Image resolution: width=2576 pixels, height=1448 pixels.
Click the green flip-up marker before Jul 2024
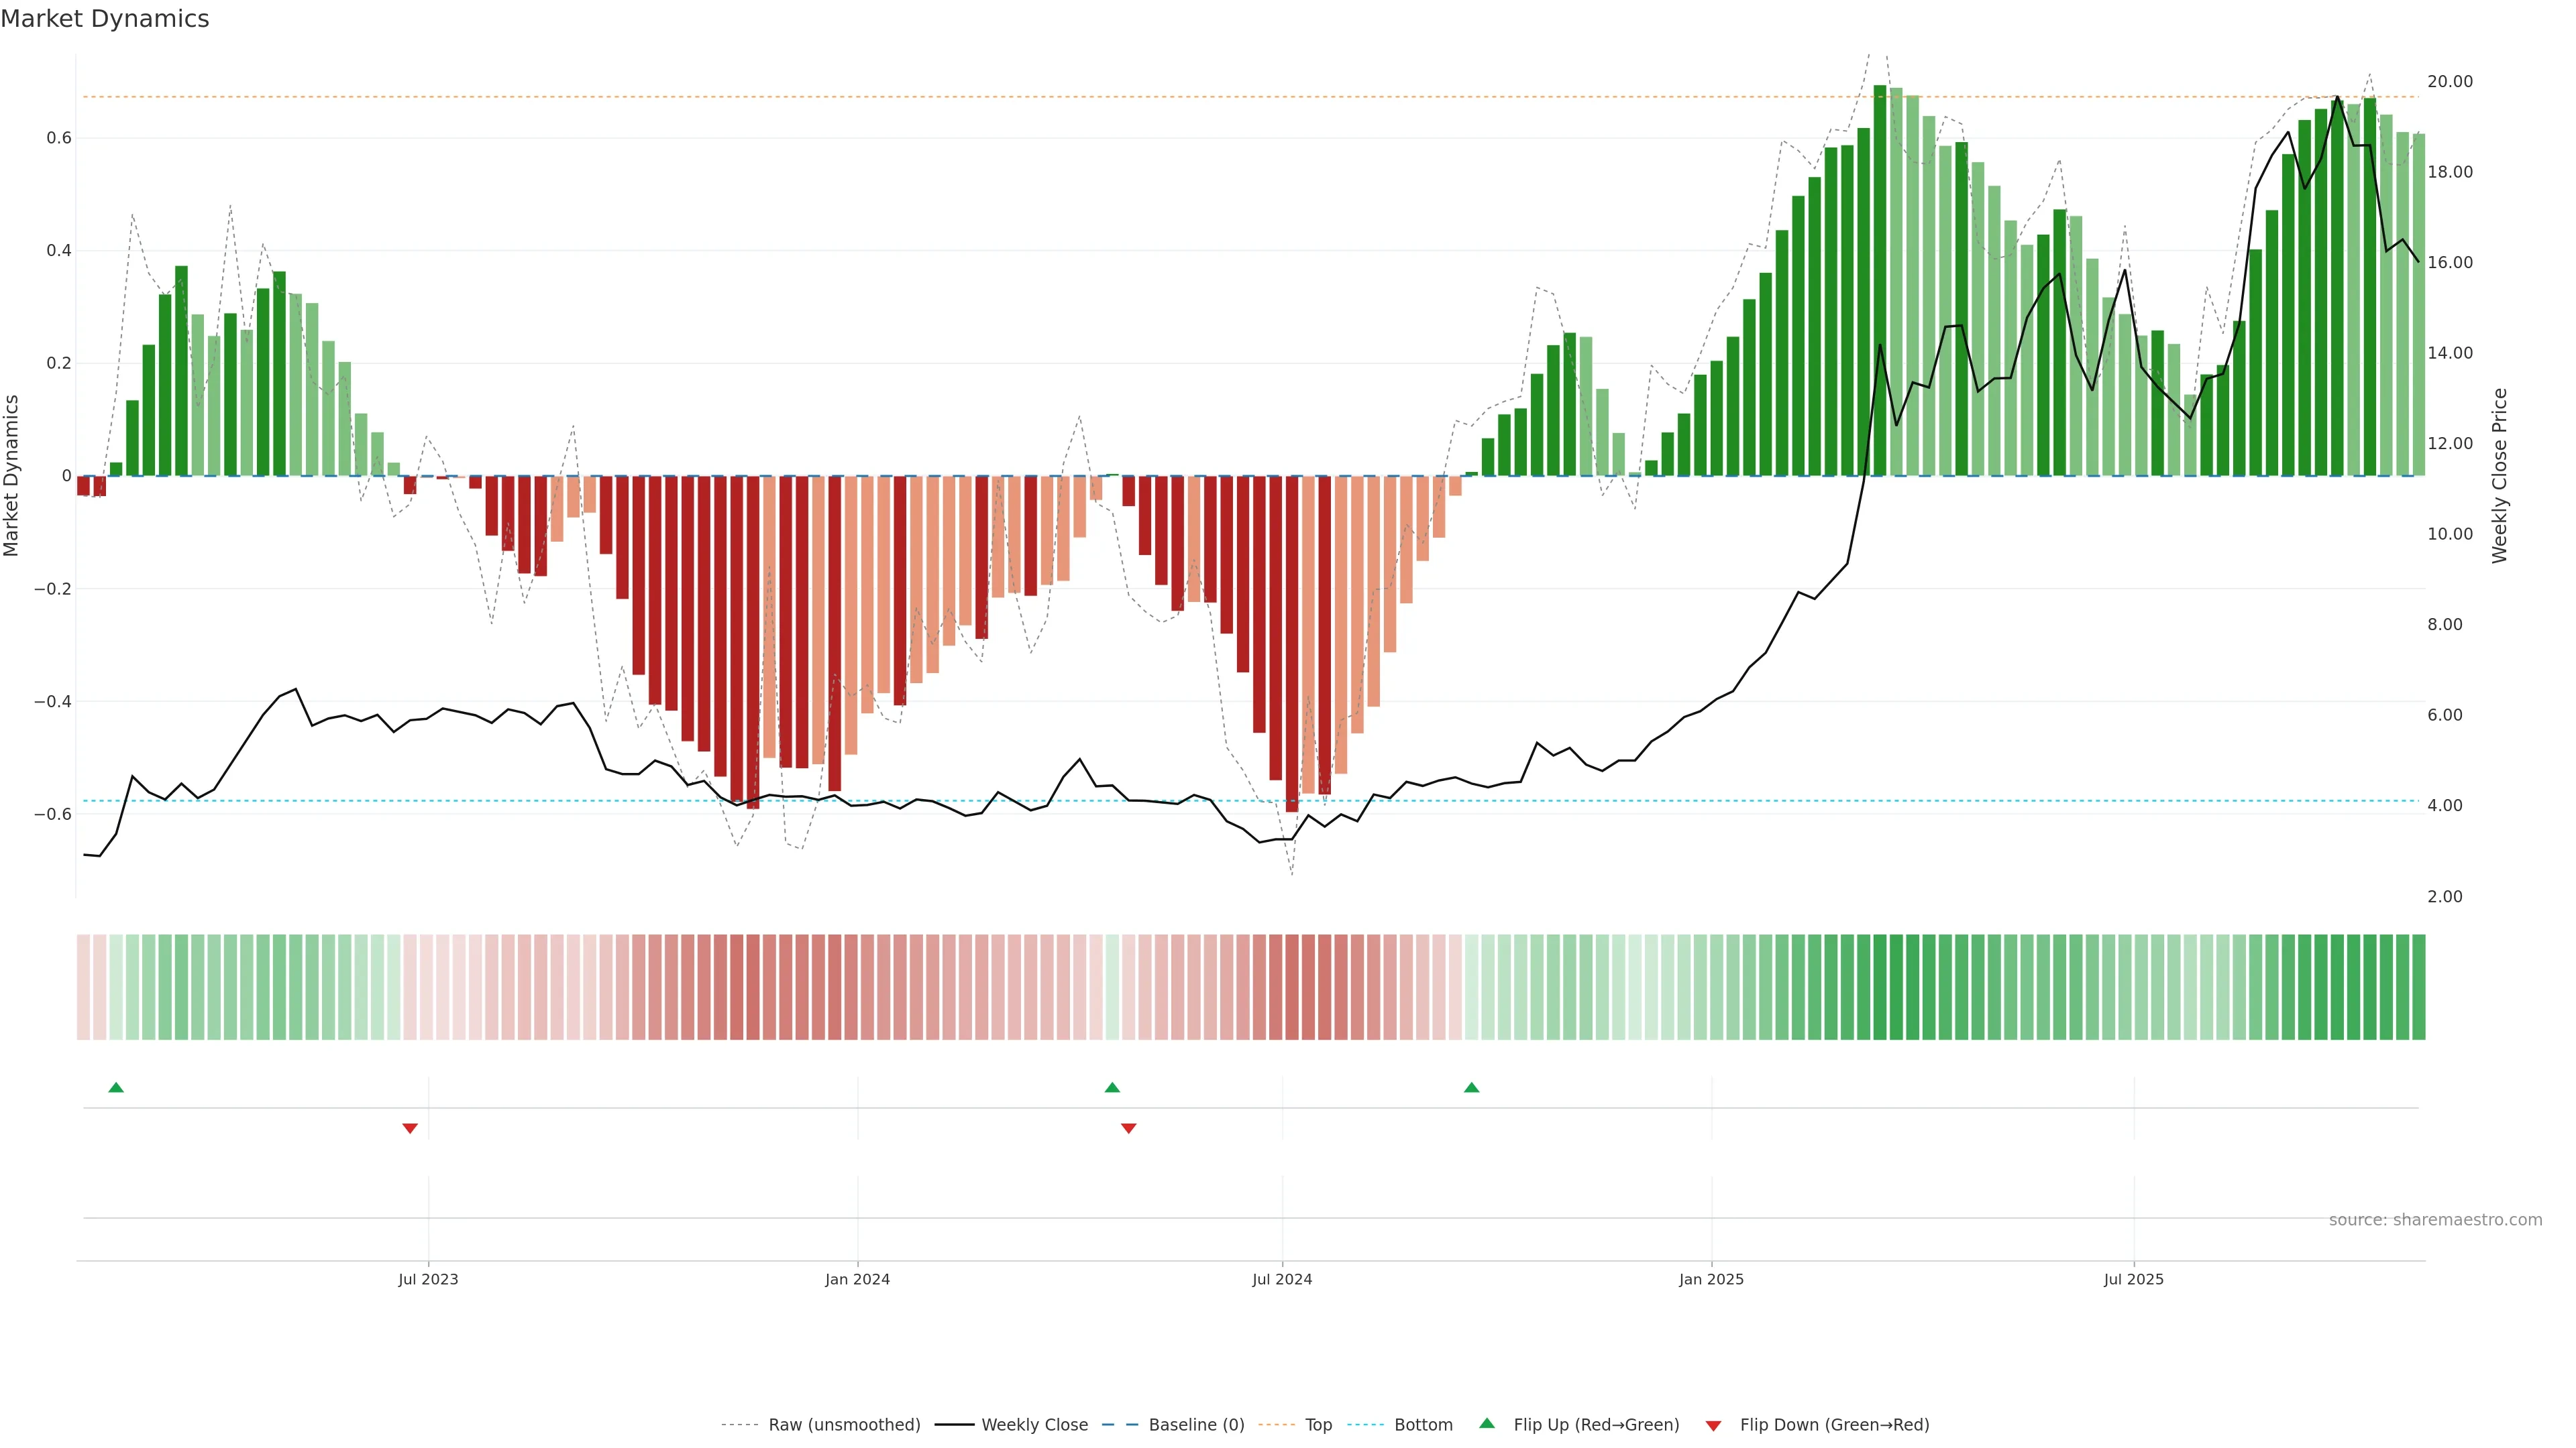pos(1112,1087)
